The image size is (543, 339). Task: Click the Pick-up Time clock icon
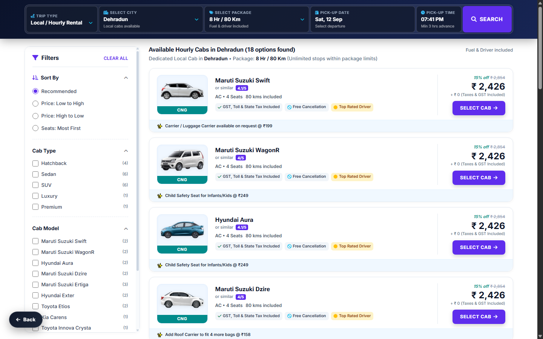coord(423,12)
